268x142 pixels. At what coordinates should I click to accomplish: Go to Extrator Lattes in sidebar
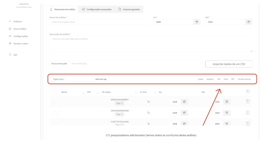[21, 44]
